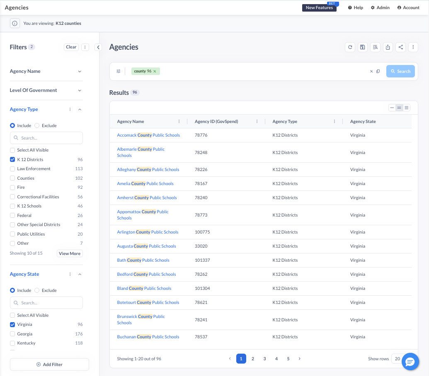The height and width of the screenshot is (376, 429).
Task: Click View More agency types
Action: pyautogui.click(x=70, y=253)
